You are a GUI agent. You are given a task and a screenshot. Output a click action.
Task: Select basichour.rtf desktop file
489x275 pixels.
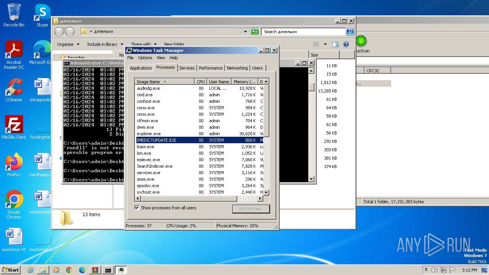click(14, 240)
